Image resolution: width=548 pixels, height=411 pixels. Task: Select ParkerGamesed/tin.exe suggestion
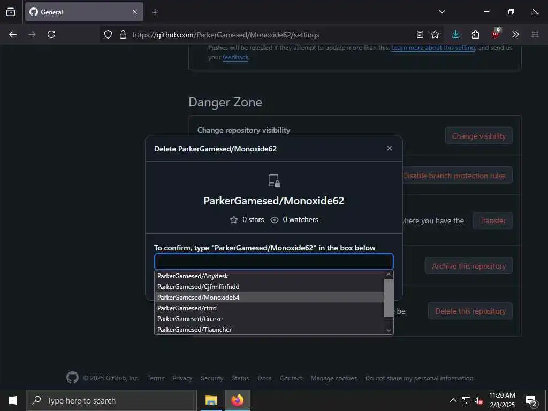point(269,319)
